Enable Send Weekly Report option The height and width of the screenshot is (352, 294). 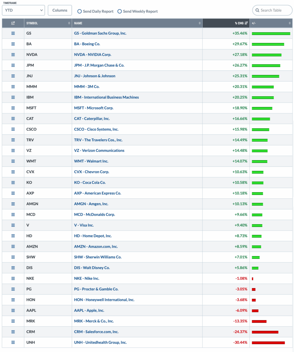click(120, 11)
